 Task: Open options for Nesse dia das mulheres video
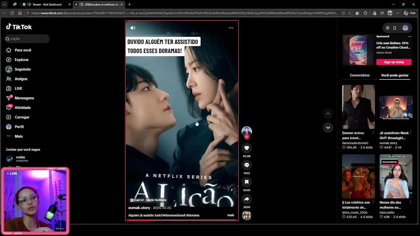point(410,202)
